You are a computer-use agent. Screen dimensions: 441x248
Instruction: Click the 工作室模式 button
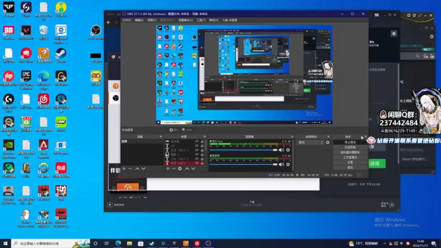click(350, 158)
